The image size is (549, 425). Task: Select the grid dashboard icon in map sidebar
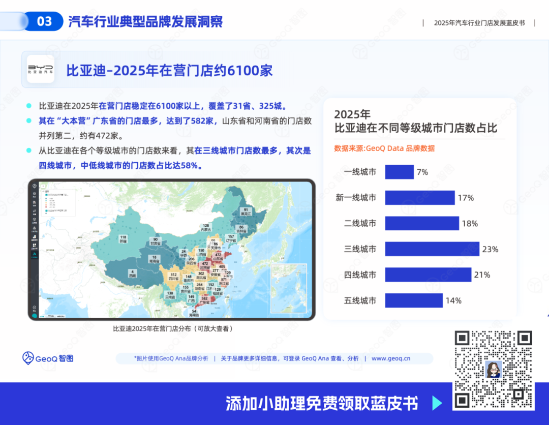35,245
